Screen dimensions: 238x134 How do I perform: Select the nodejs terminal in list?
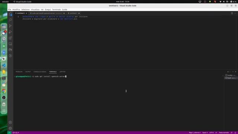click(231, 75)
